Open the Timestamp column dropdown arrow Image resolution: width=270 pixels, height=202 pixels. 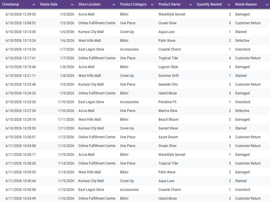tap(34, 5)
